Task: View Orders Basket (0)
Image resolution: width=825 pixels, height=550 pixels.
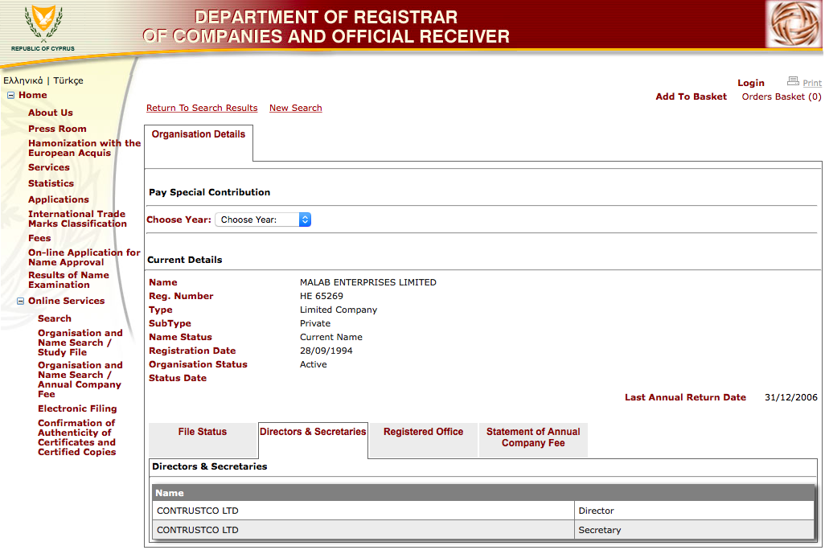Action: click(782, 96)
